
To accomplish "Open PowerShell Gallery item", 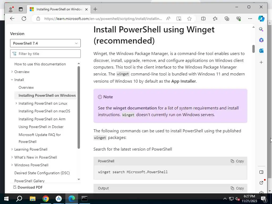I will pyautogui.click(x=29, y=181).
